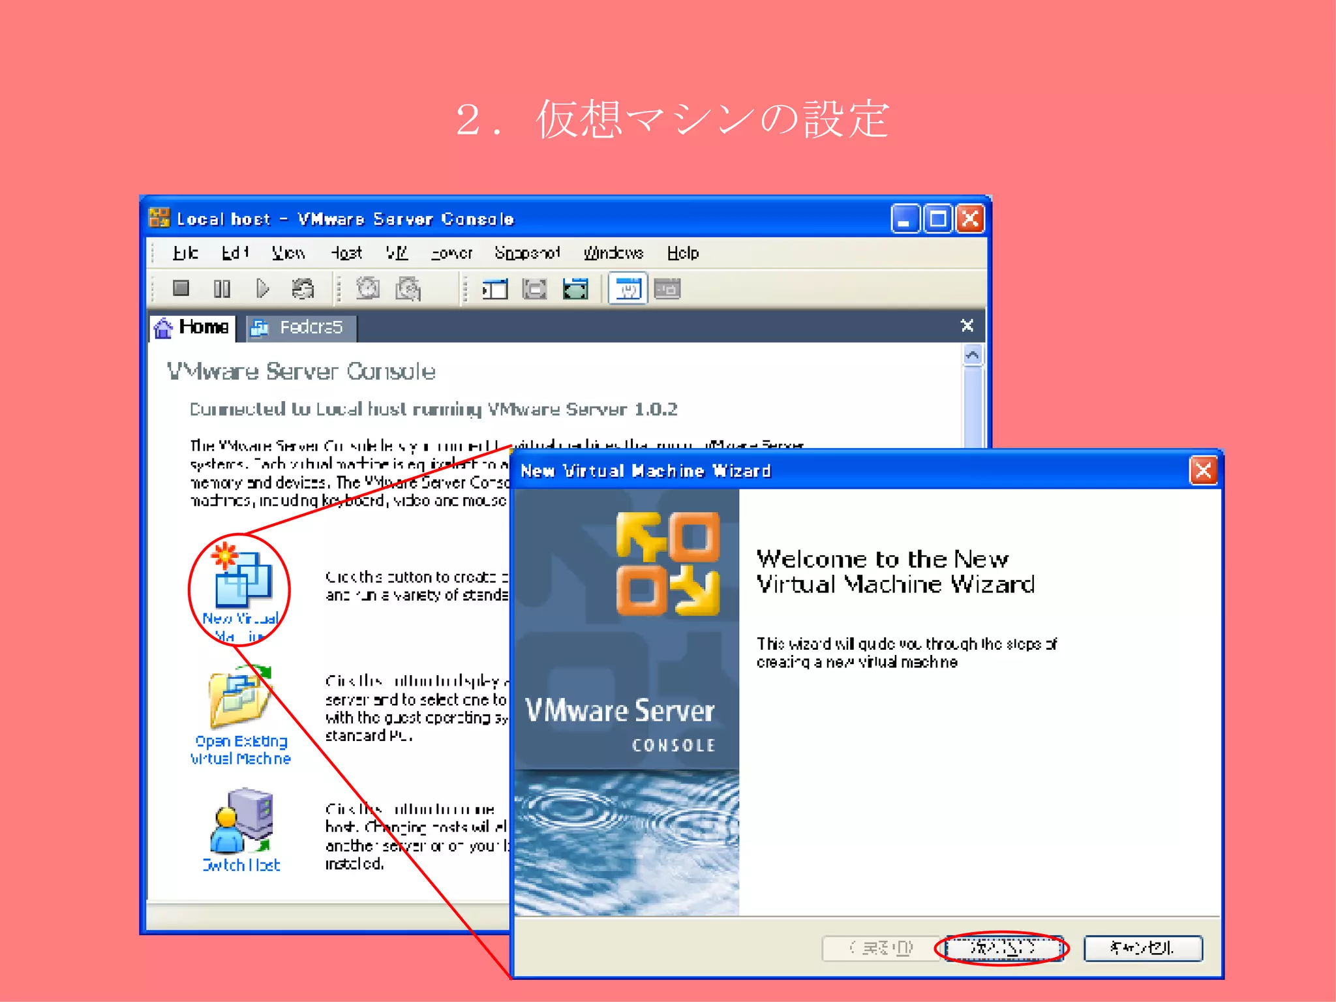
Task: Open the Snapshot menu
Action: pos(527,253)
